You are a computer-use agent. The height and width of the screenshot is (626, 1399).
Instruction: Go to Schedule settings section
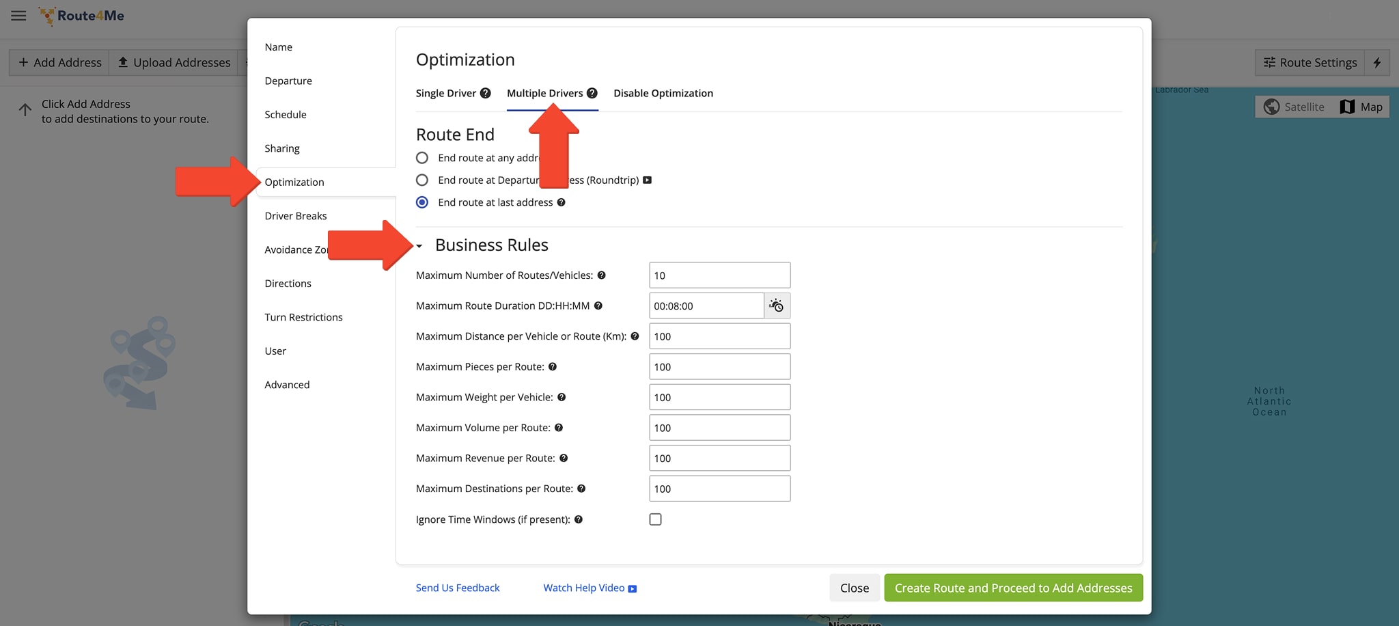[x=286, y=115]
